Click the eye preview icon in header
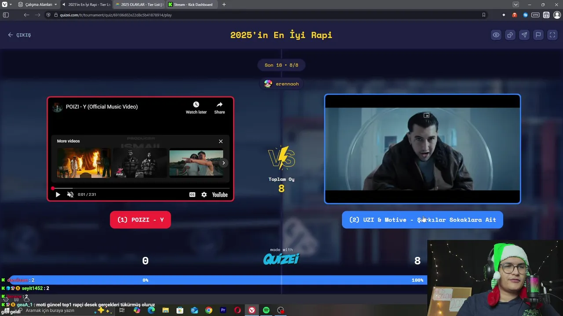Screen dimensions: 563x316 coord(496,35)
